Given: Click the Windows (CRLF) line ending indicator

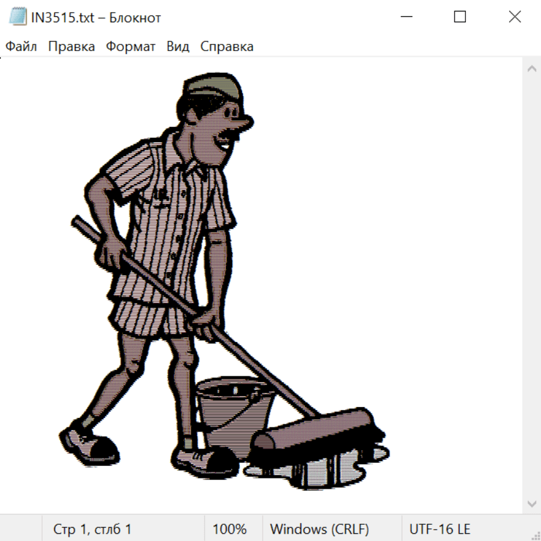Looking at the screenshot, I should (319, 530).
